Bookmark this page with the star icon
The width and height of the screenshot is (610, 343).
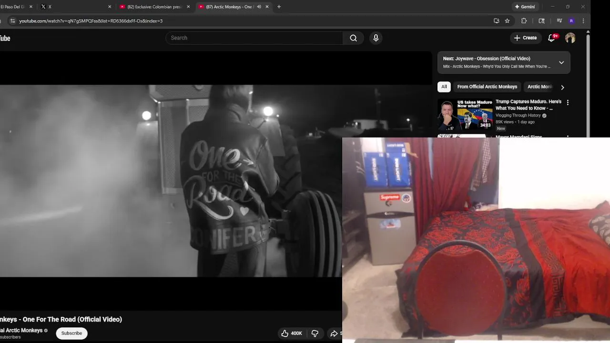[x=507, y=21]
